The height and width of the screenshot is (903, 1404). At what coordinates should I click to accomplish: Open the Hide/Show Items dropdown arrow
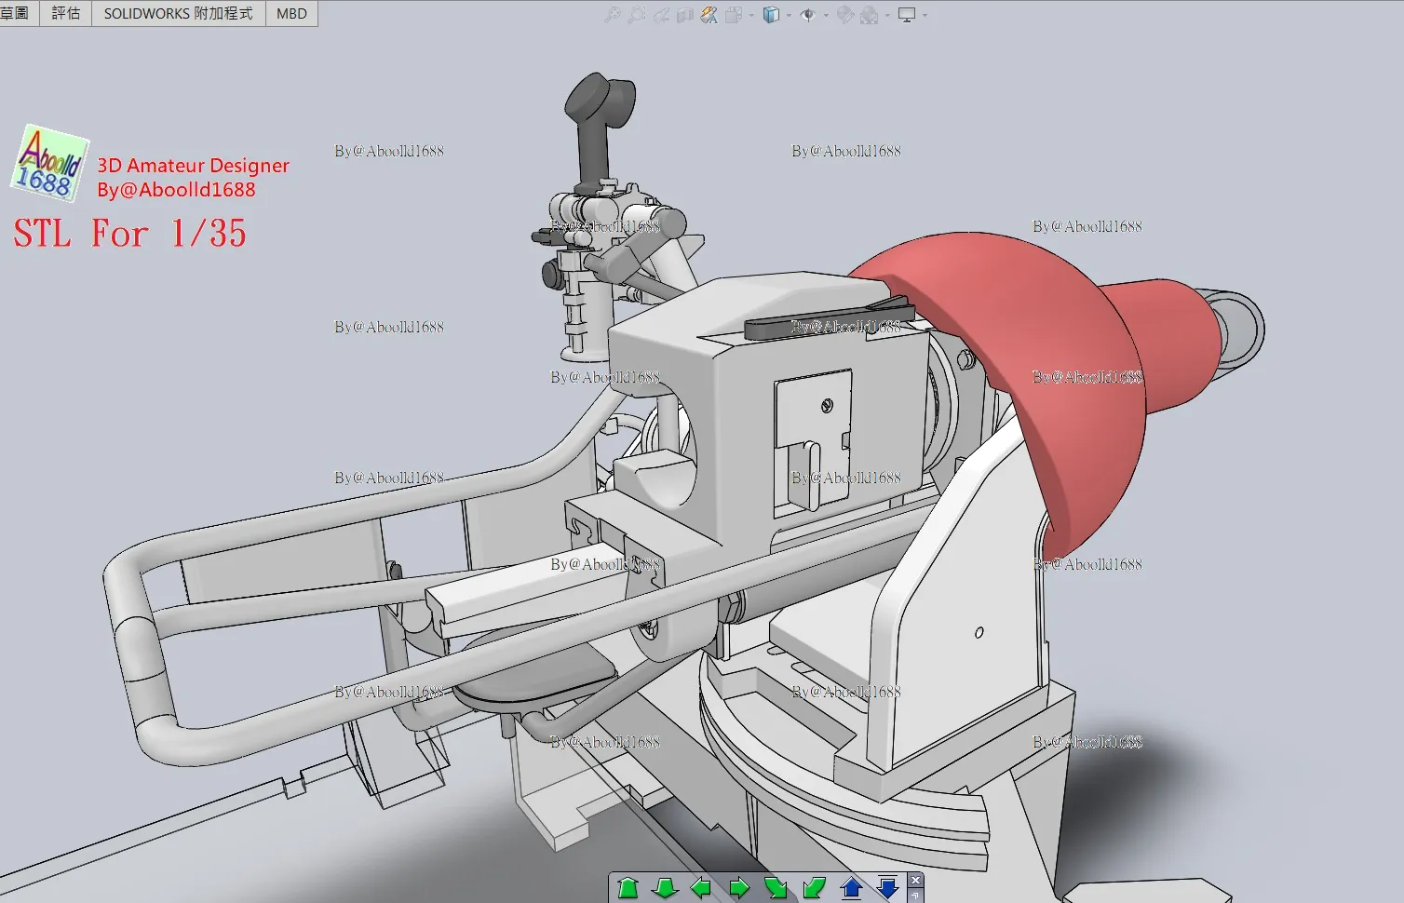826,15
